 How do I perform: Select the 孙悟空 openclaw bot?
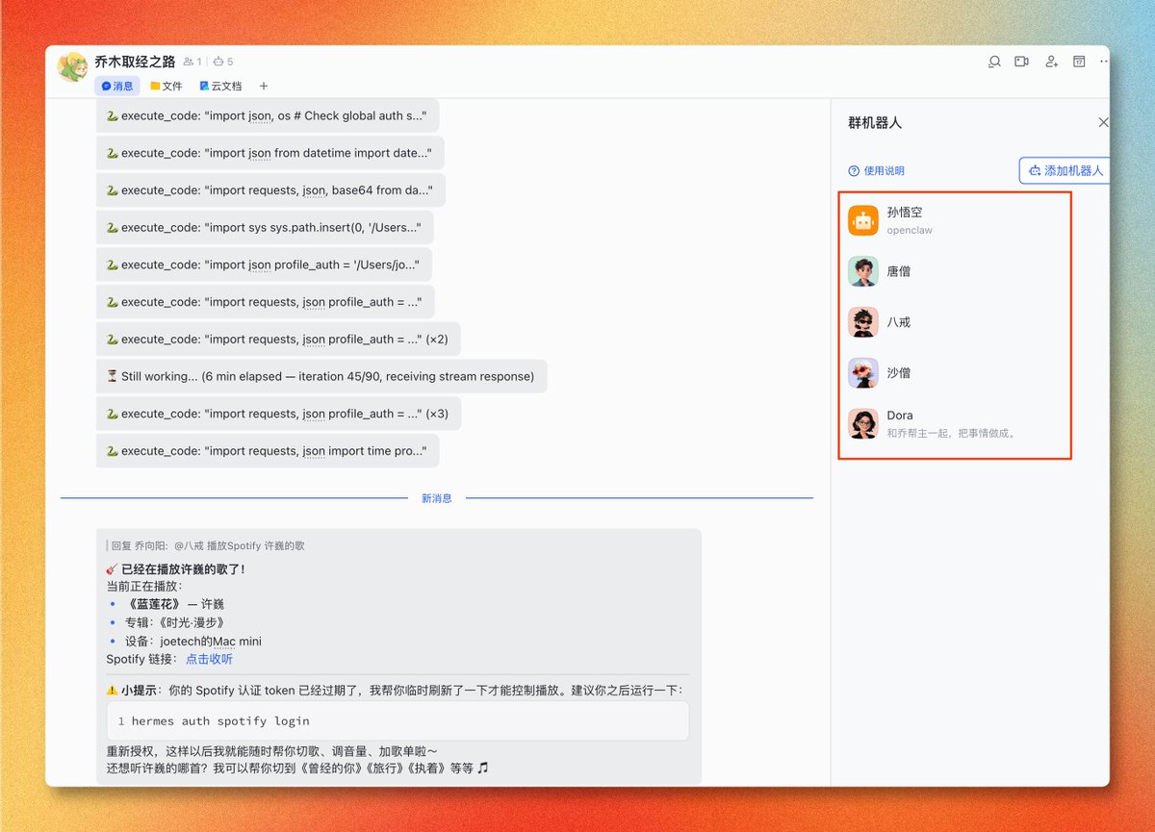[x=955, y=220]
